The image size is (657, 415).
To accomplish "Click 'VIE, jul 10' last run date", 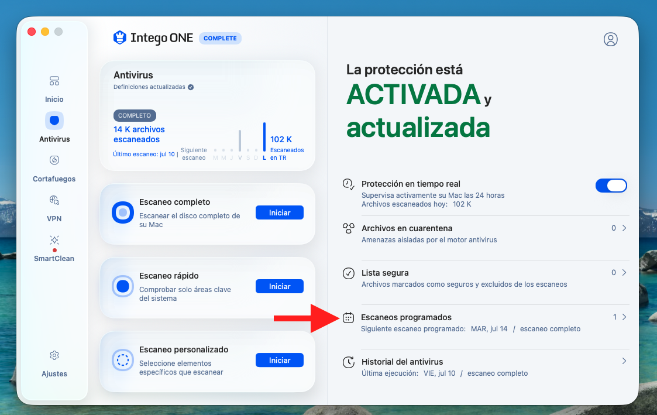I will [439, 373].
